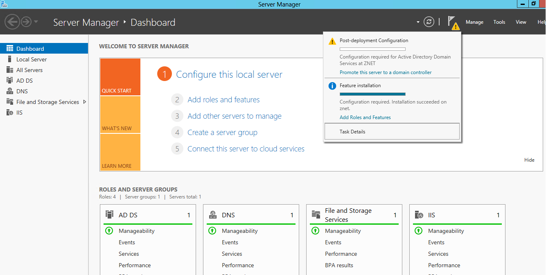Screen dimensions: 546x275
Task: Click Feature installation info icon
Action: 332,86
